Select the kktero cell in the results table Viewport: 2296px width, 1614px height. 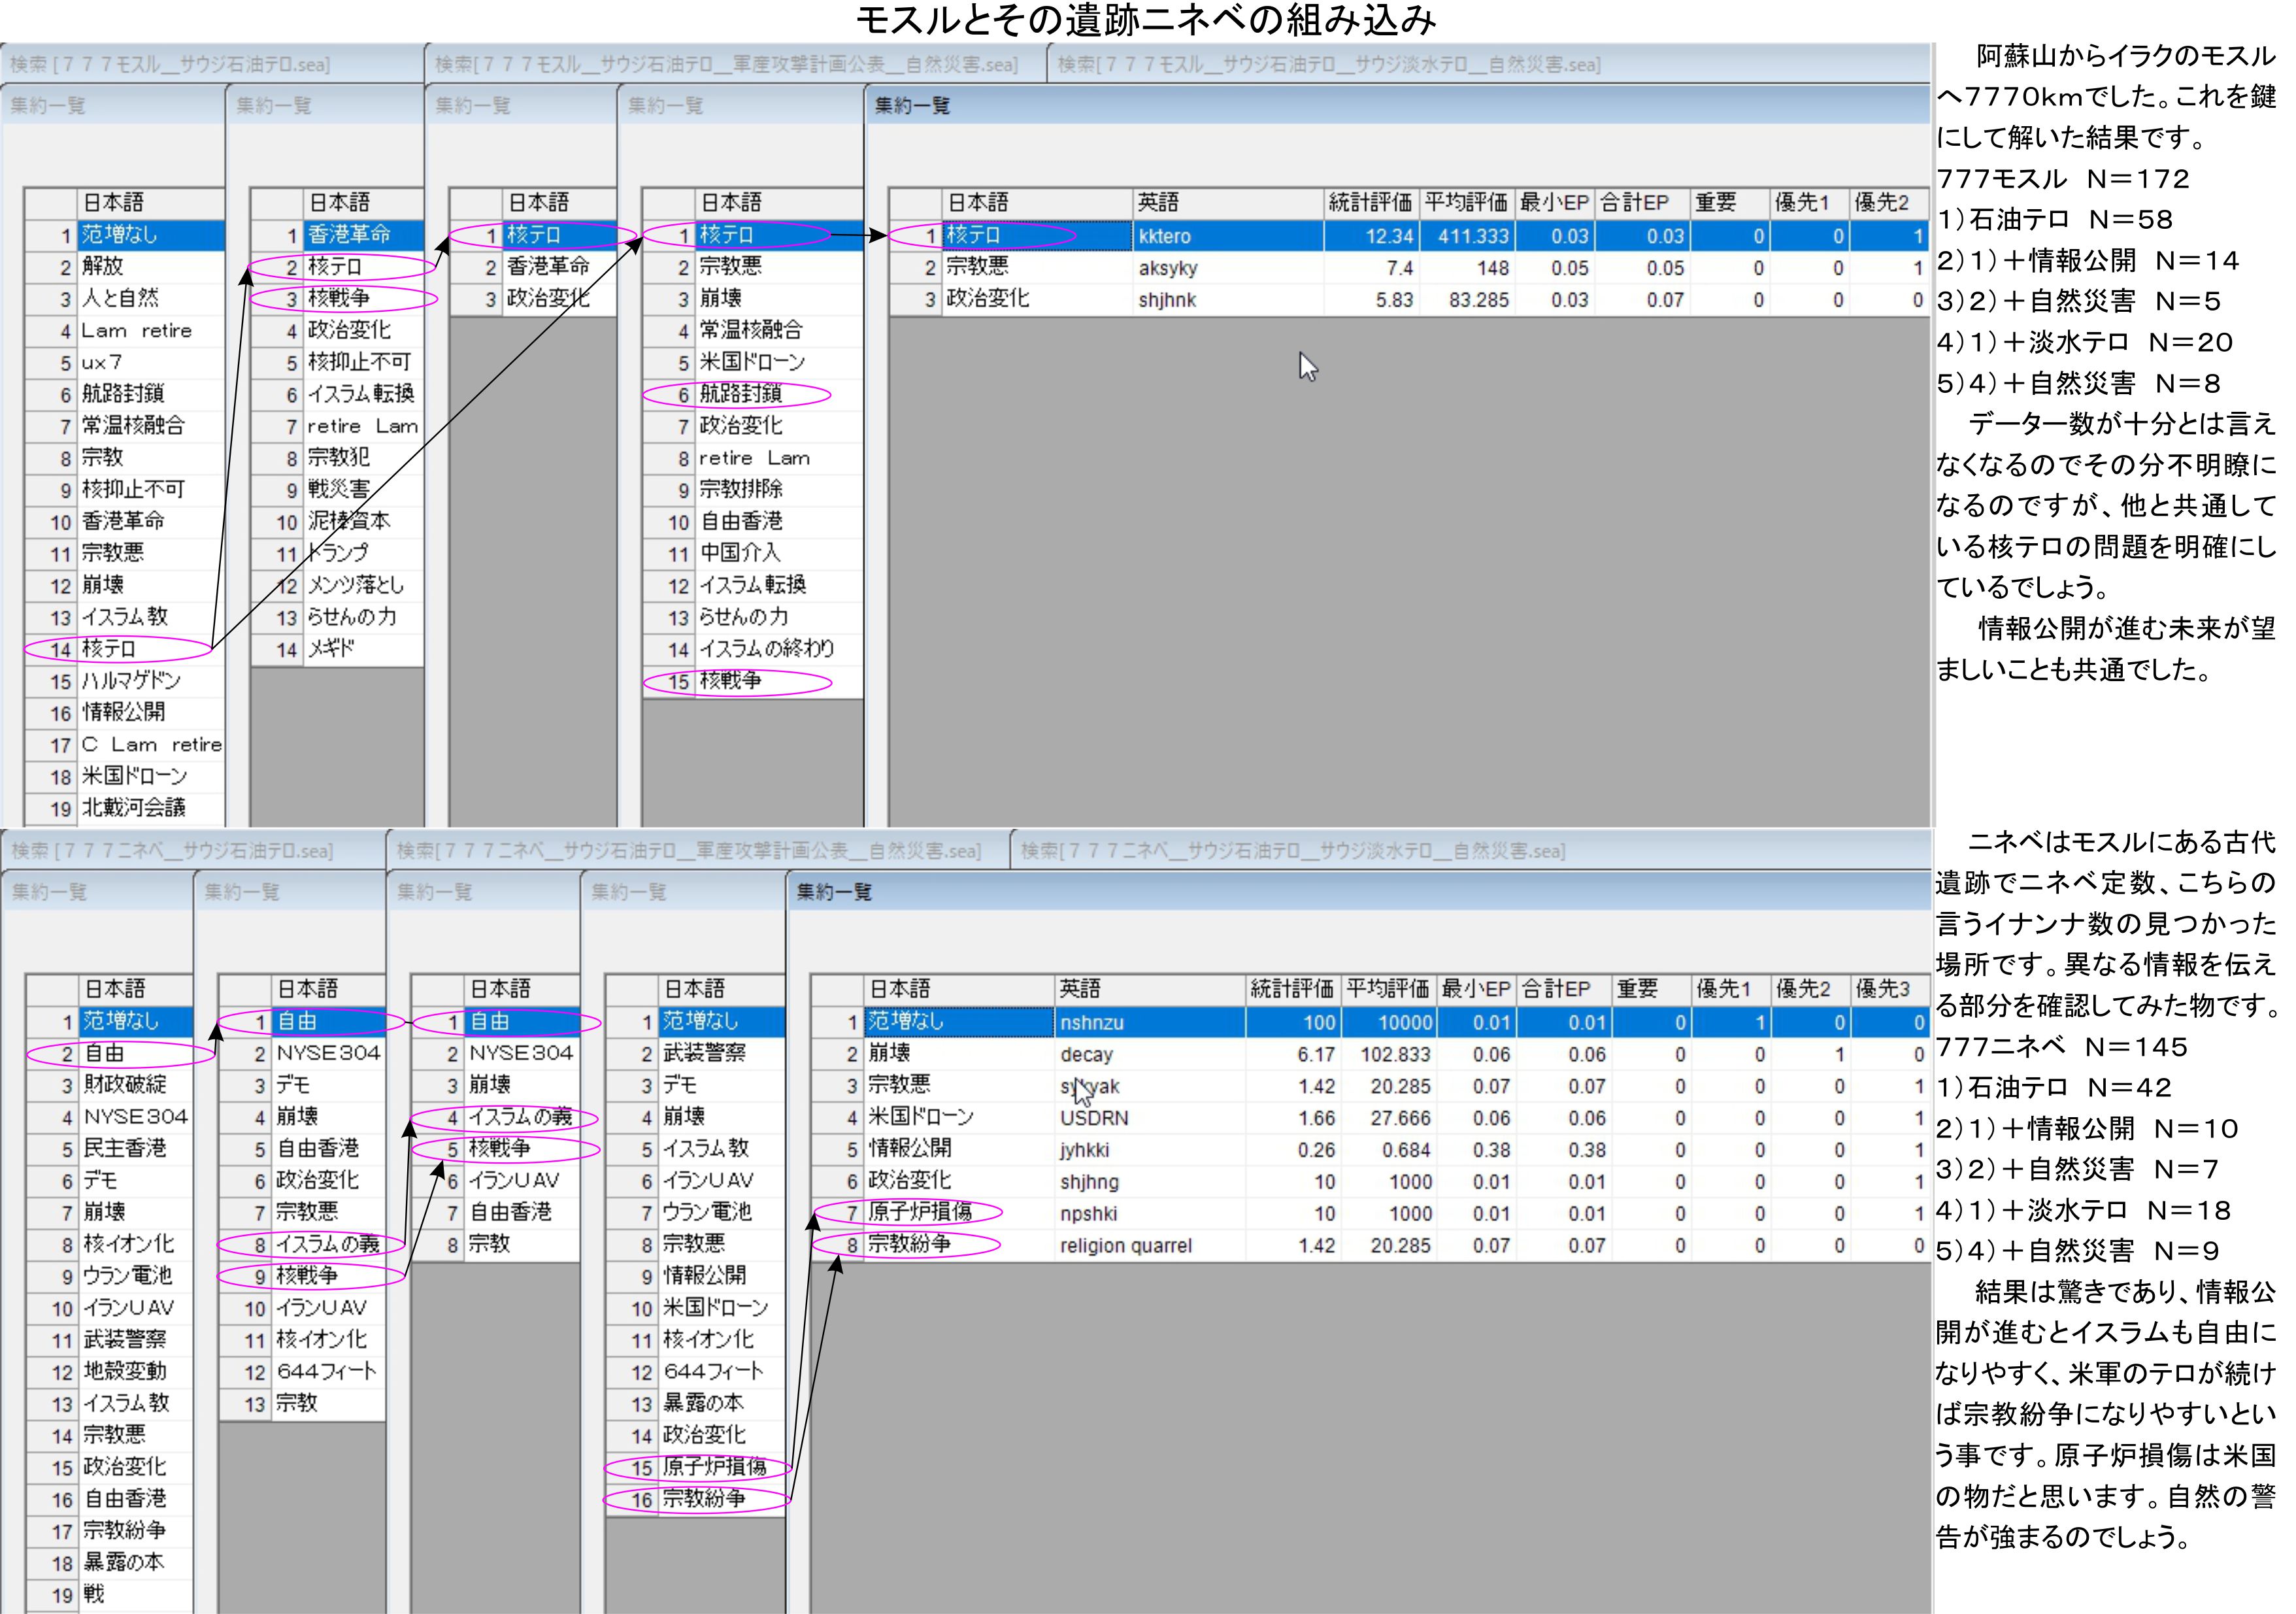[x=1165, y=236]
